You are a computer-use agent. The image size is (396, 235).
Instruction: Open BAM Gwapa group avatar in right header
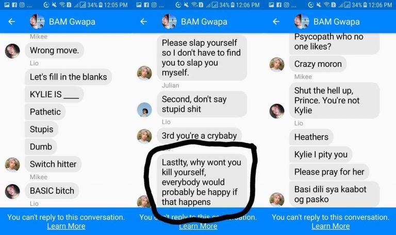[x=302, y=22]
